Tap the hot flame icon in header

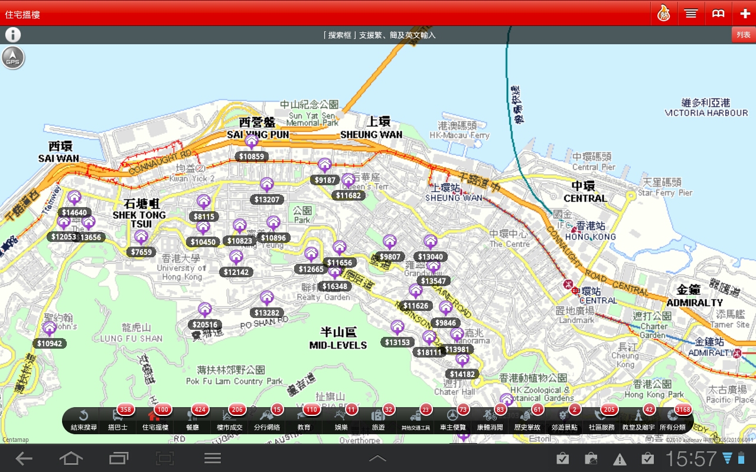click(664, 13)
